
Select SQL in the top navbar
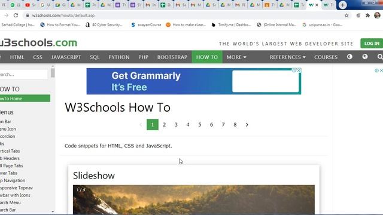tap(95, 57)
